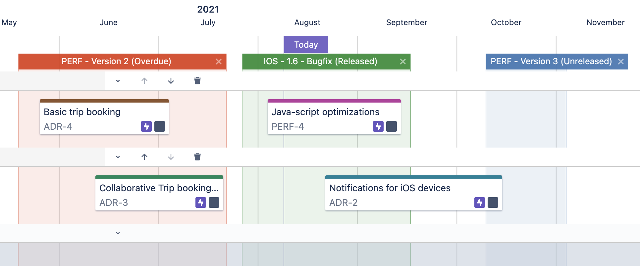Click dark square icon on PERF-4 card
The image size is (640, 266).
point(392,126)
